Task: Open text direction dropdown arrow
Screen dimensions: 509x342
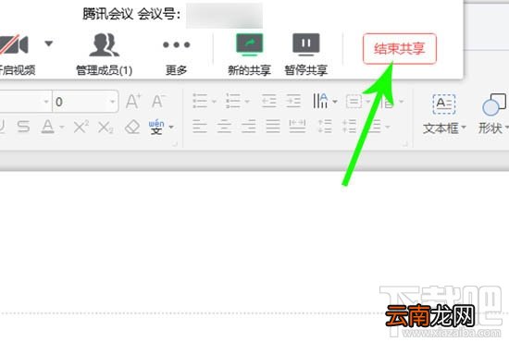Action: (x=335, y=102)
